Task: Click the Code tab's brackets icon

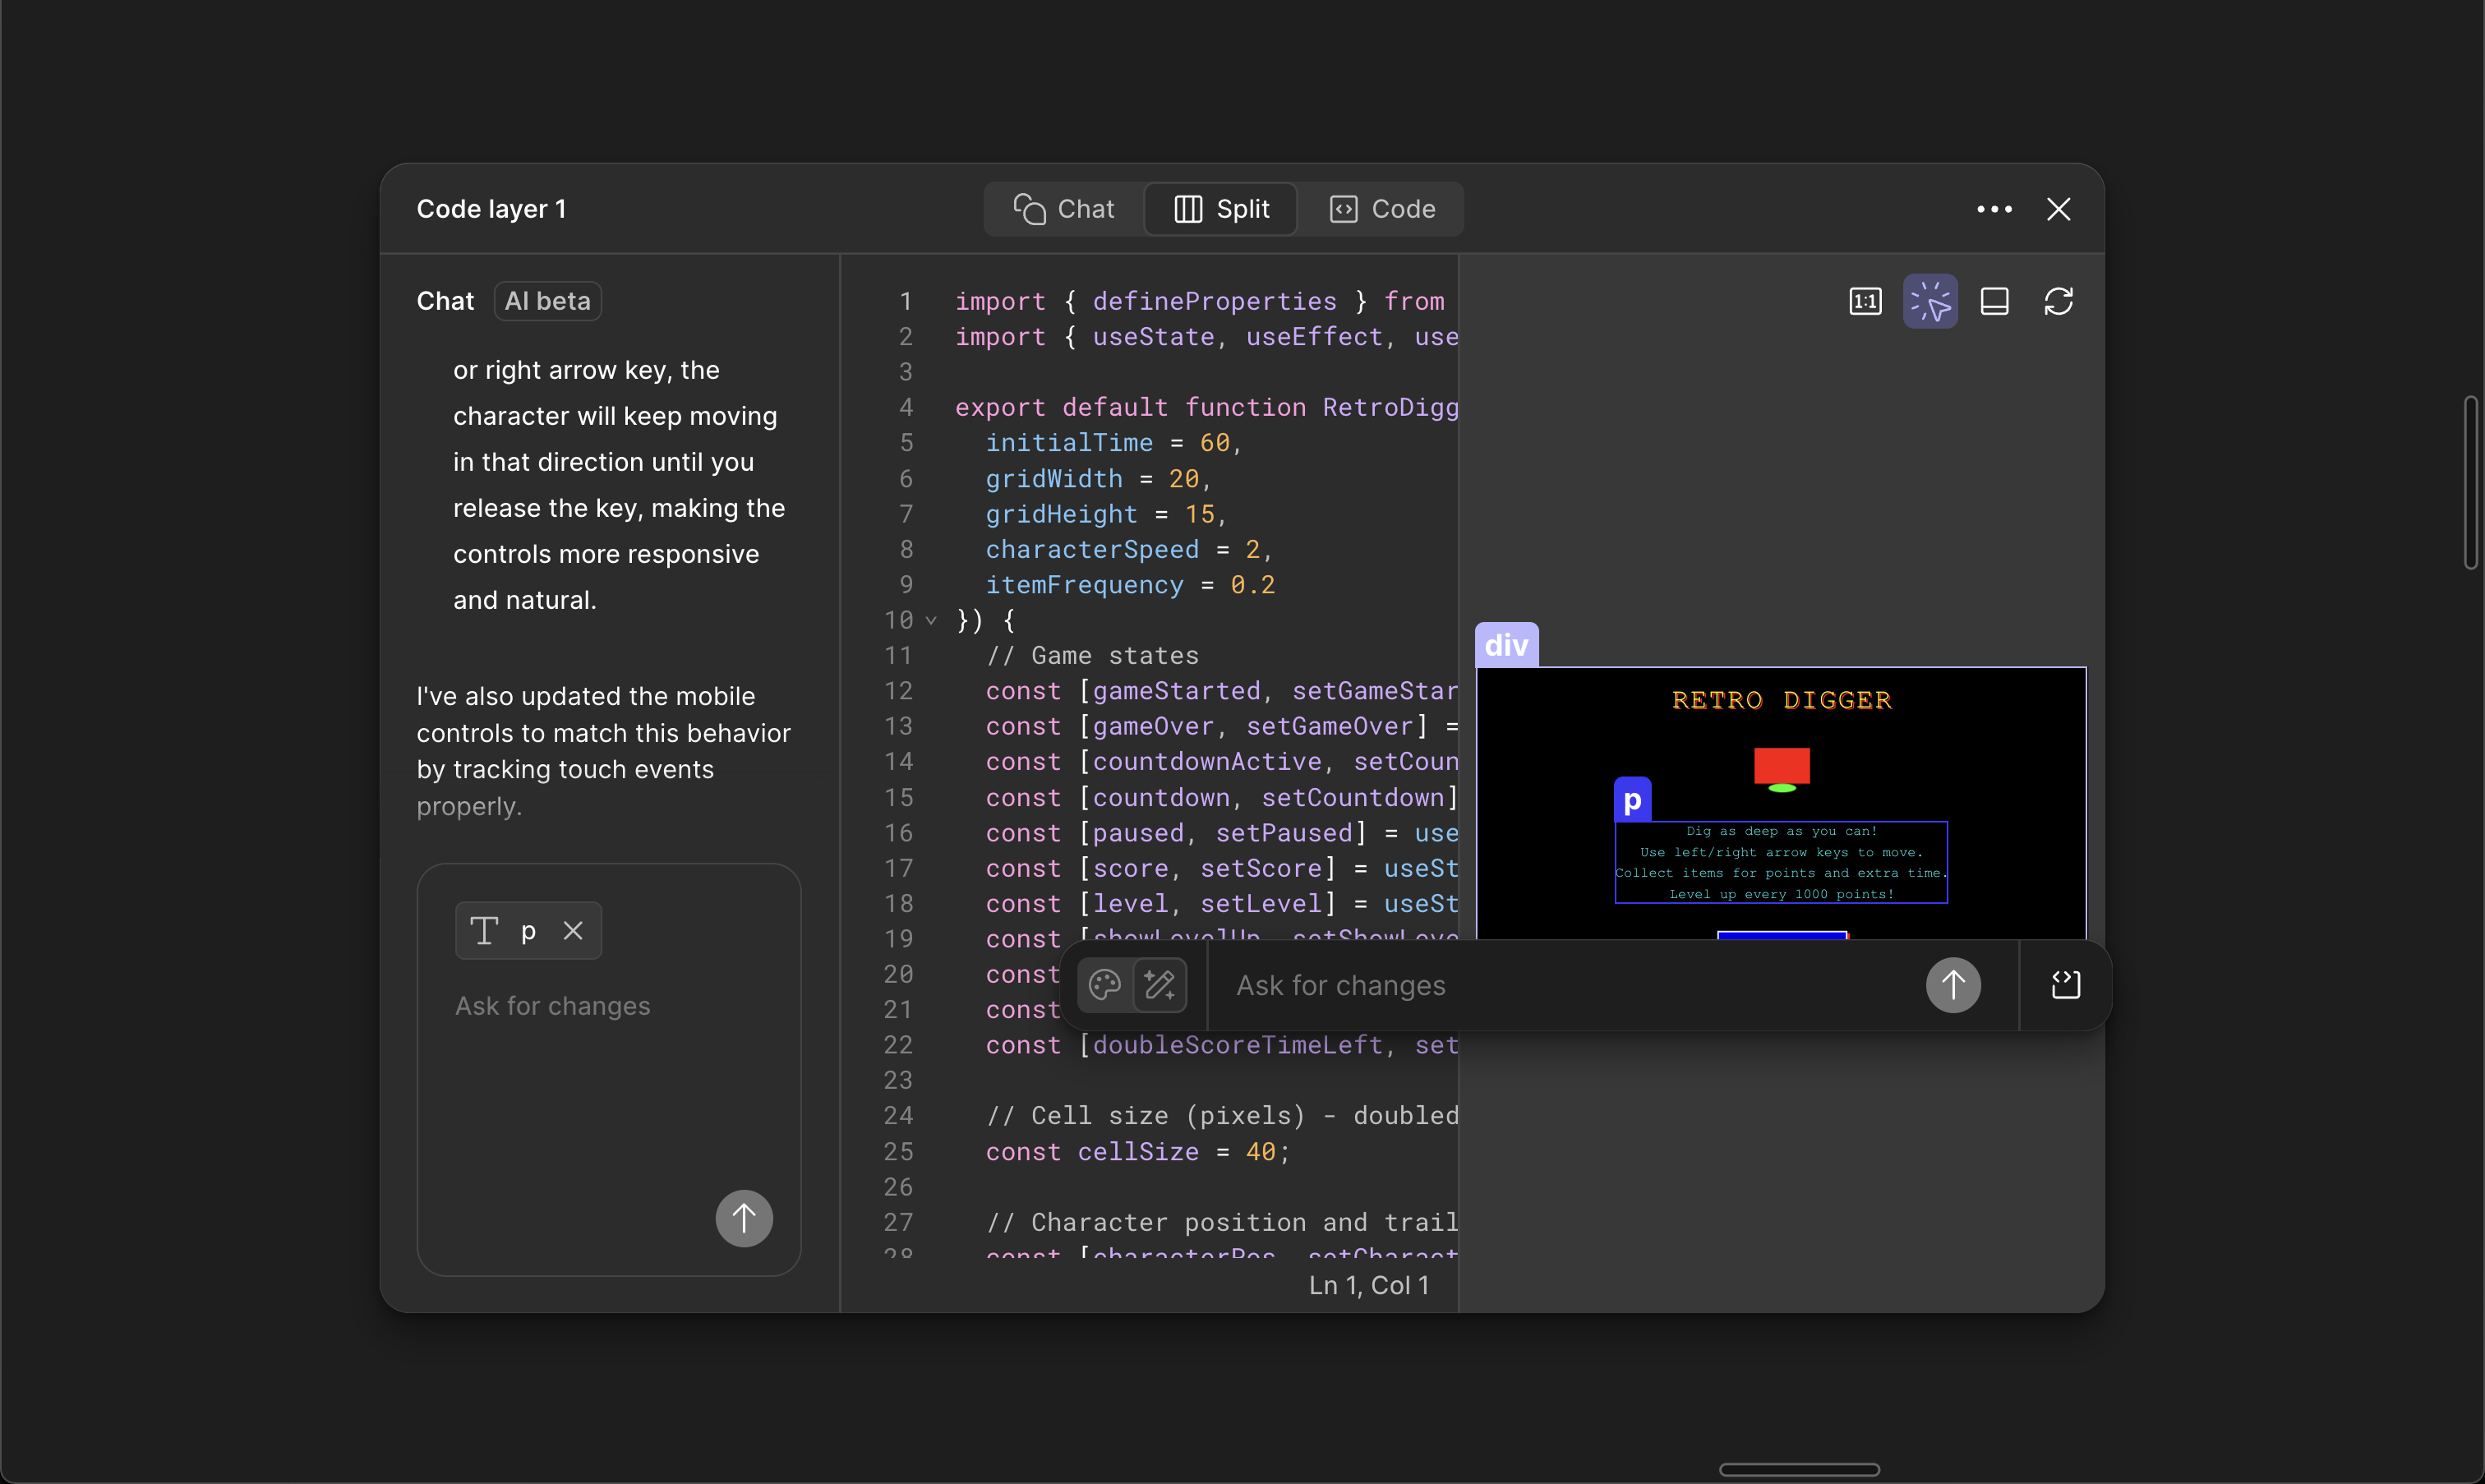Action: point(1343,209)
